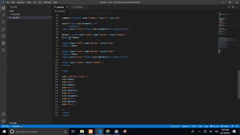240x135 pixels.
Task: Open Explorer panel more actions ellipsis
Action: pos(48,7)
